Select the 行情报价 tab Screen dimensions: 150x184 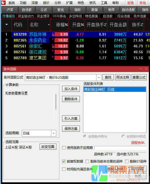coord(9,16)
